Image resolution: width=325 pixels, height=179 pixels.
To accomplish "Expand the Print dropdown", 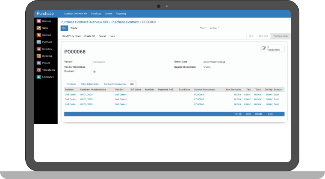I will [x=202, y=28].
